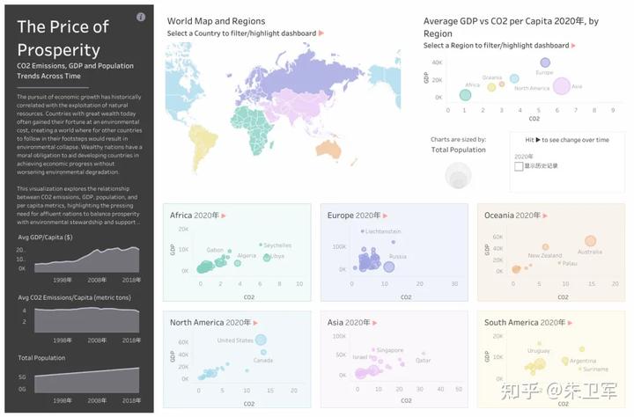Click the orange Australia shape on the map
Image resolution: width=634 pixels, height=417 pixels.
pyautogui.click(x=328, y=150)
